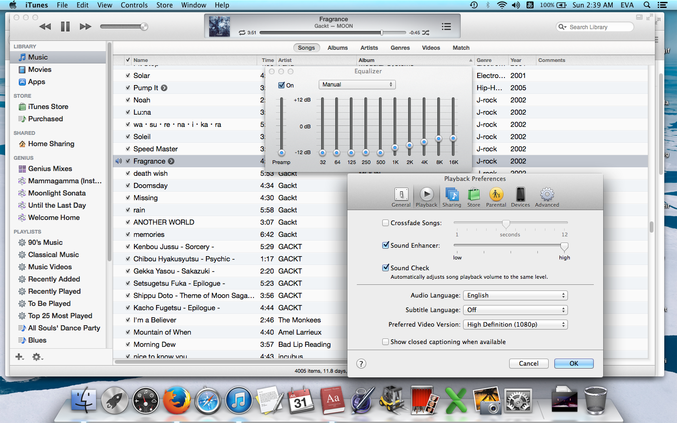Pause playback with the pause button
677x423 pixels.
(65, 27)
